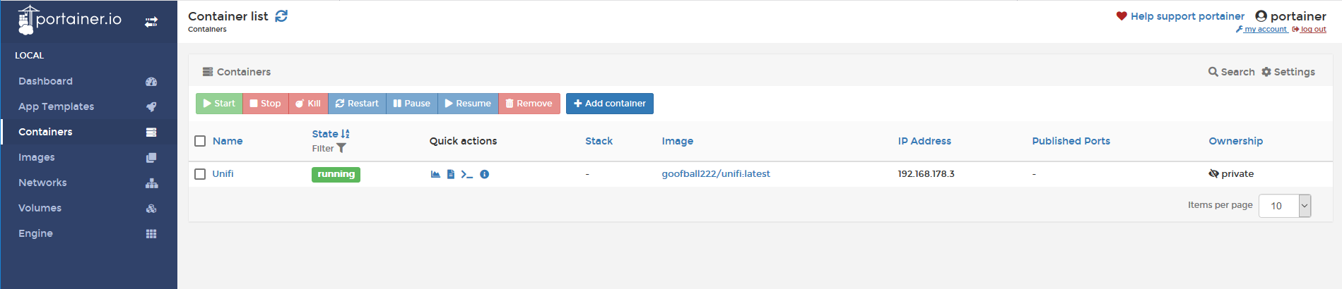Click the Stop button
Image resolution: width=1342 pixels, height=289 pixels.
coord(265,104)
